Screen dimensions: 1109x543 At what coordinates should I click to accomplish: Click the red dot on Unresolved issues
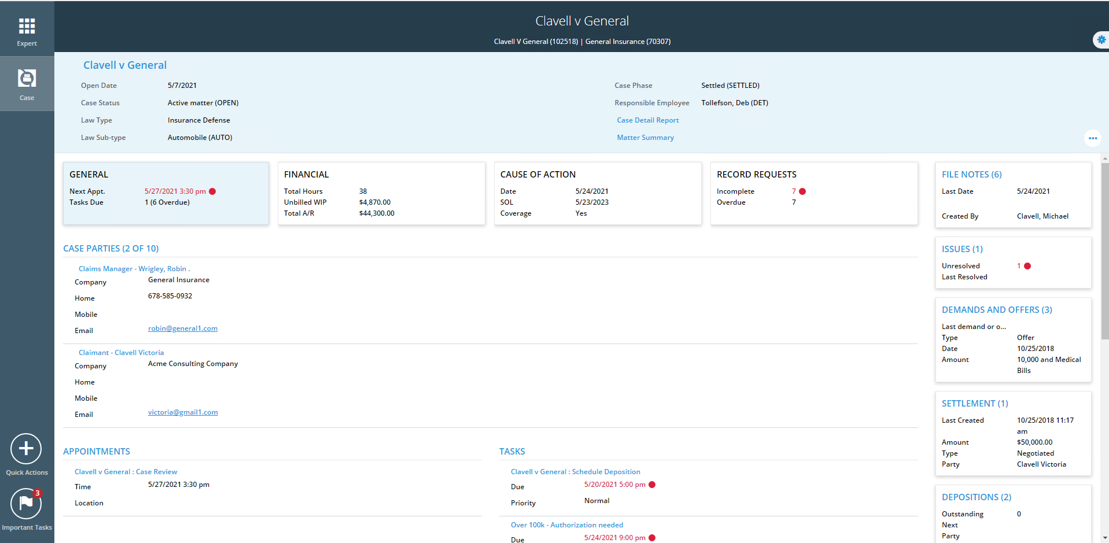point(1027,266)
